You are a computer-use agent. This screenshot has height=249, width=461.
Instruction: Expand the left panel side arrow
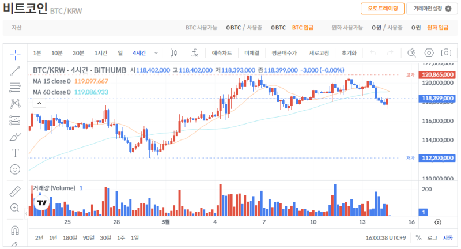click(26, 214)
